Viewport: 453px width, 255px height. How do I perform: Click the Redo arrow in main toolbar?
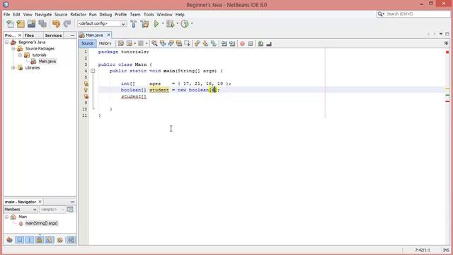67,23
